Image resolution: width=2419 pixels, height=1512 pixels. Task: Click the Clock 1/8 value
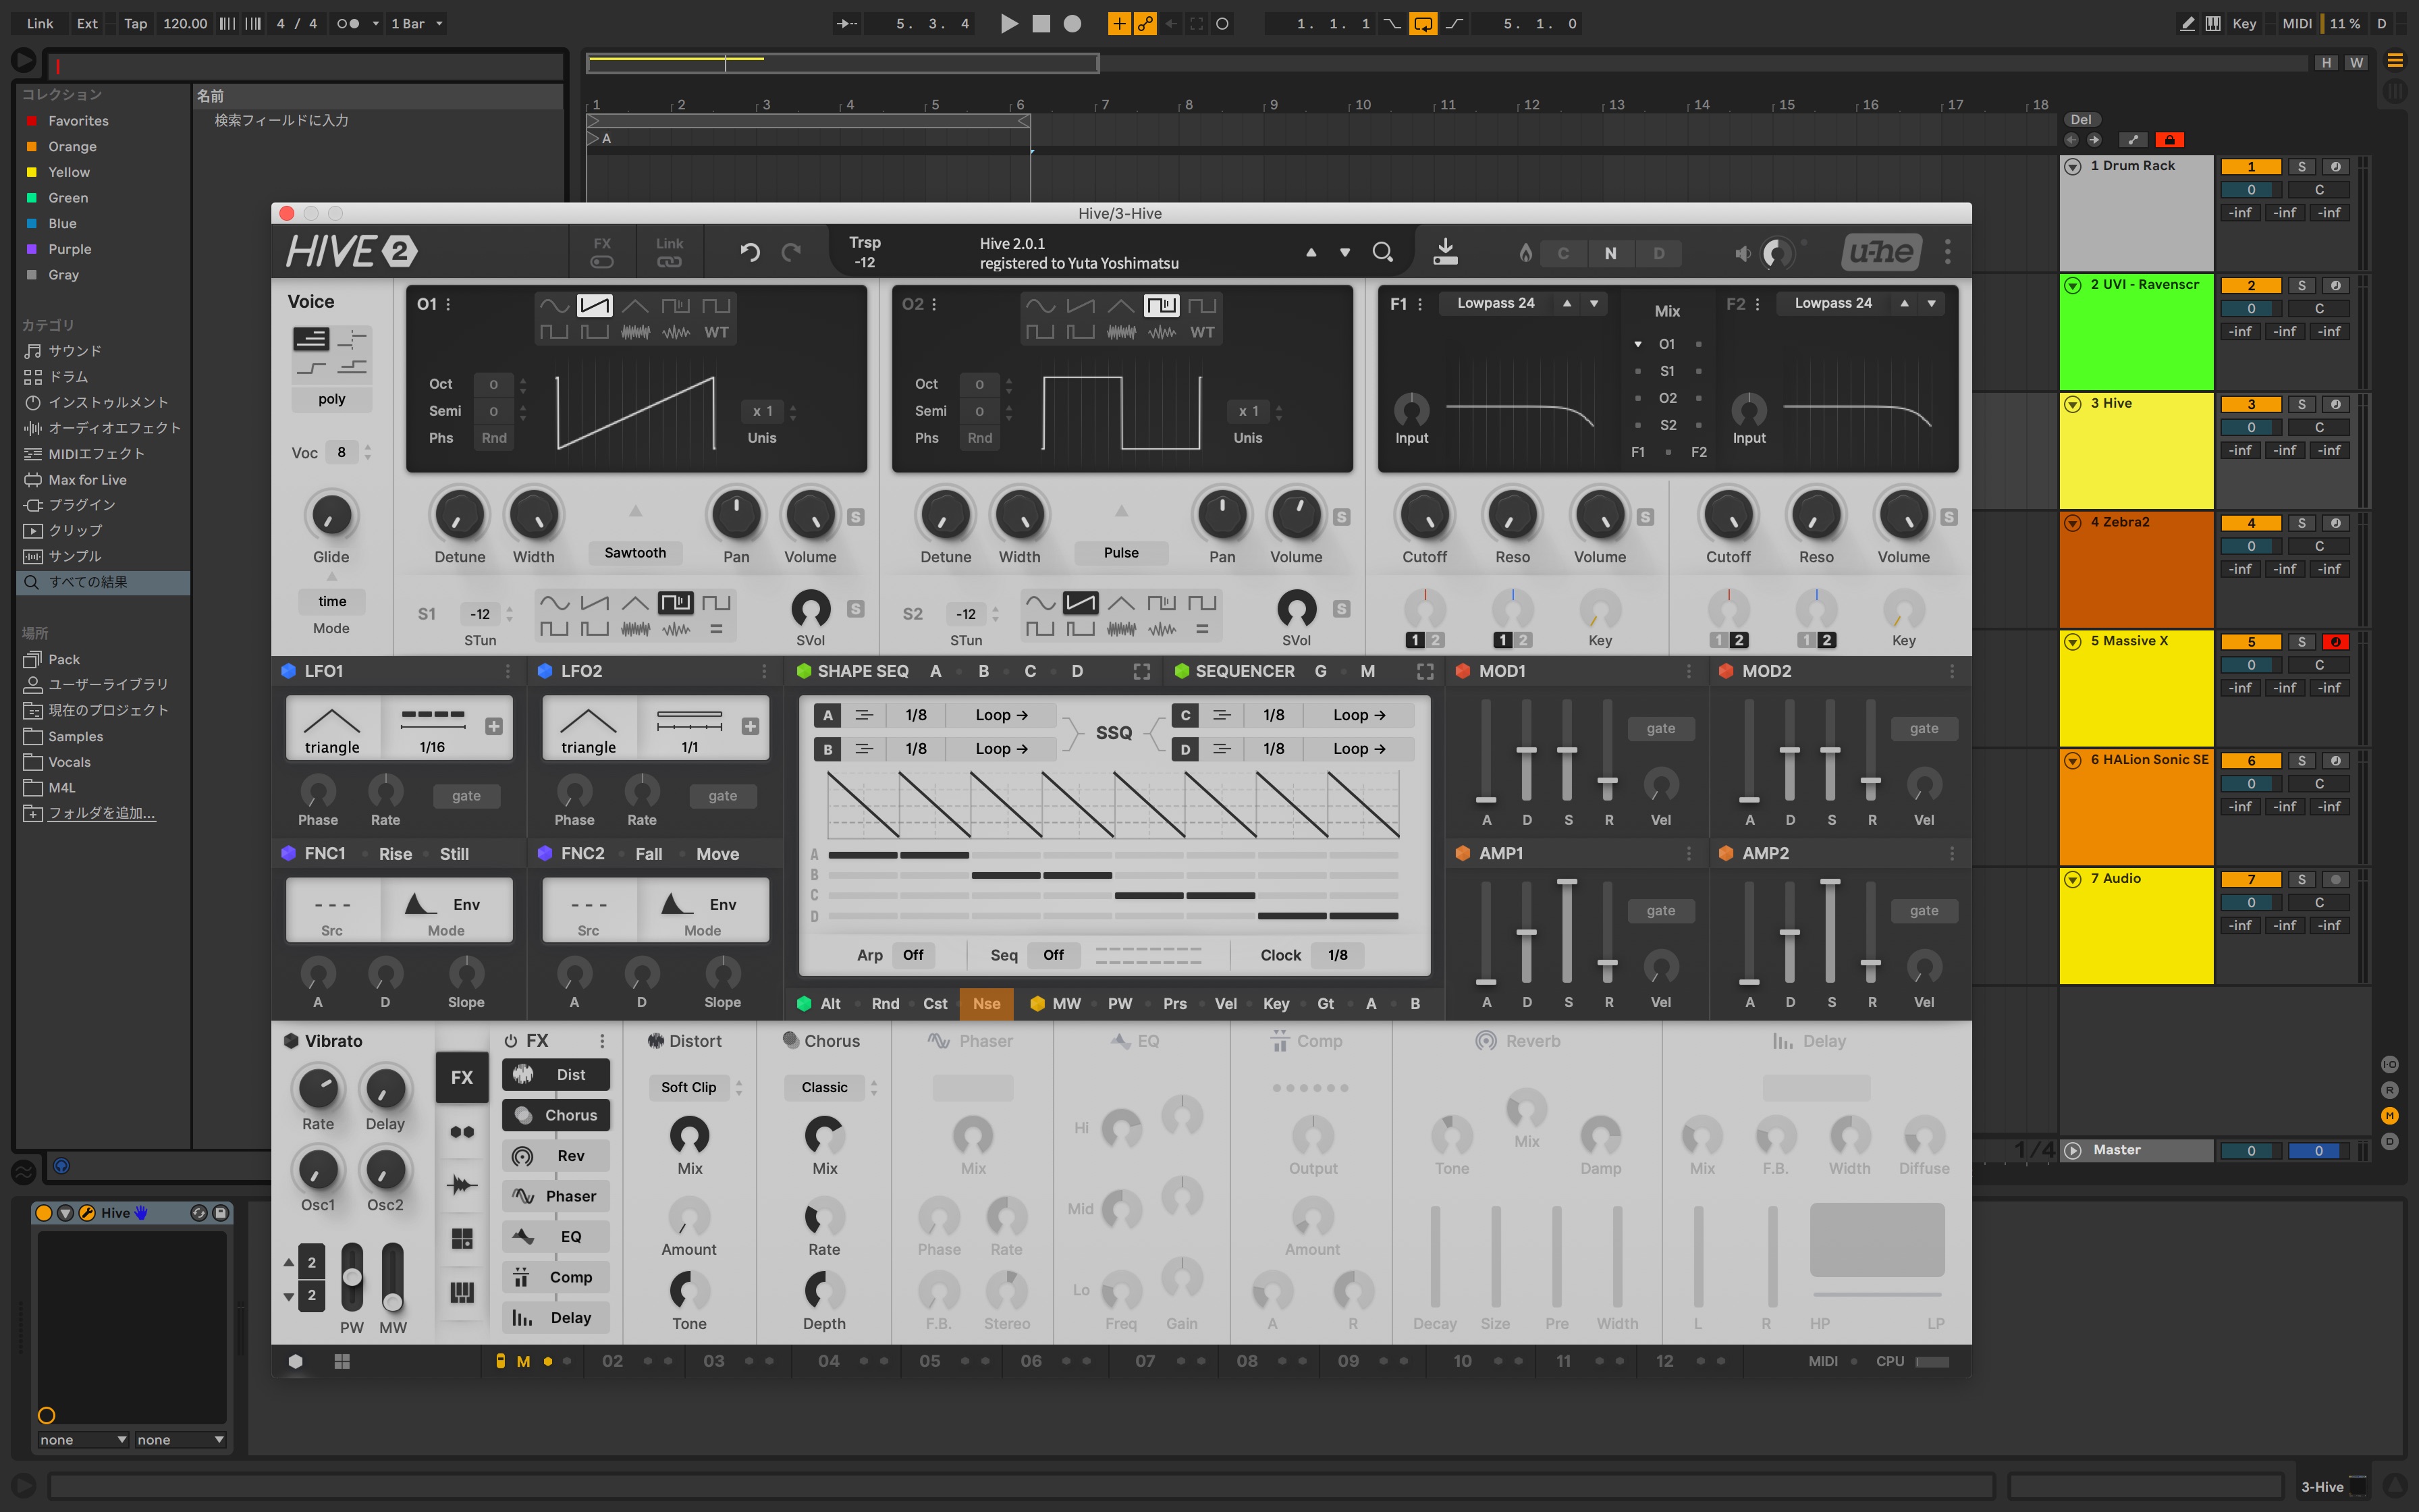click(1338, 955)
